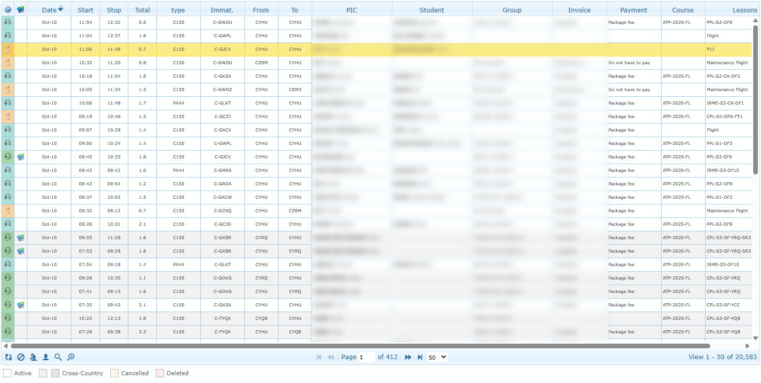
Task: Select the C-GWNZ registration cell
Action: (223, 90)
